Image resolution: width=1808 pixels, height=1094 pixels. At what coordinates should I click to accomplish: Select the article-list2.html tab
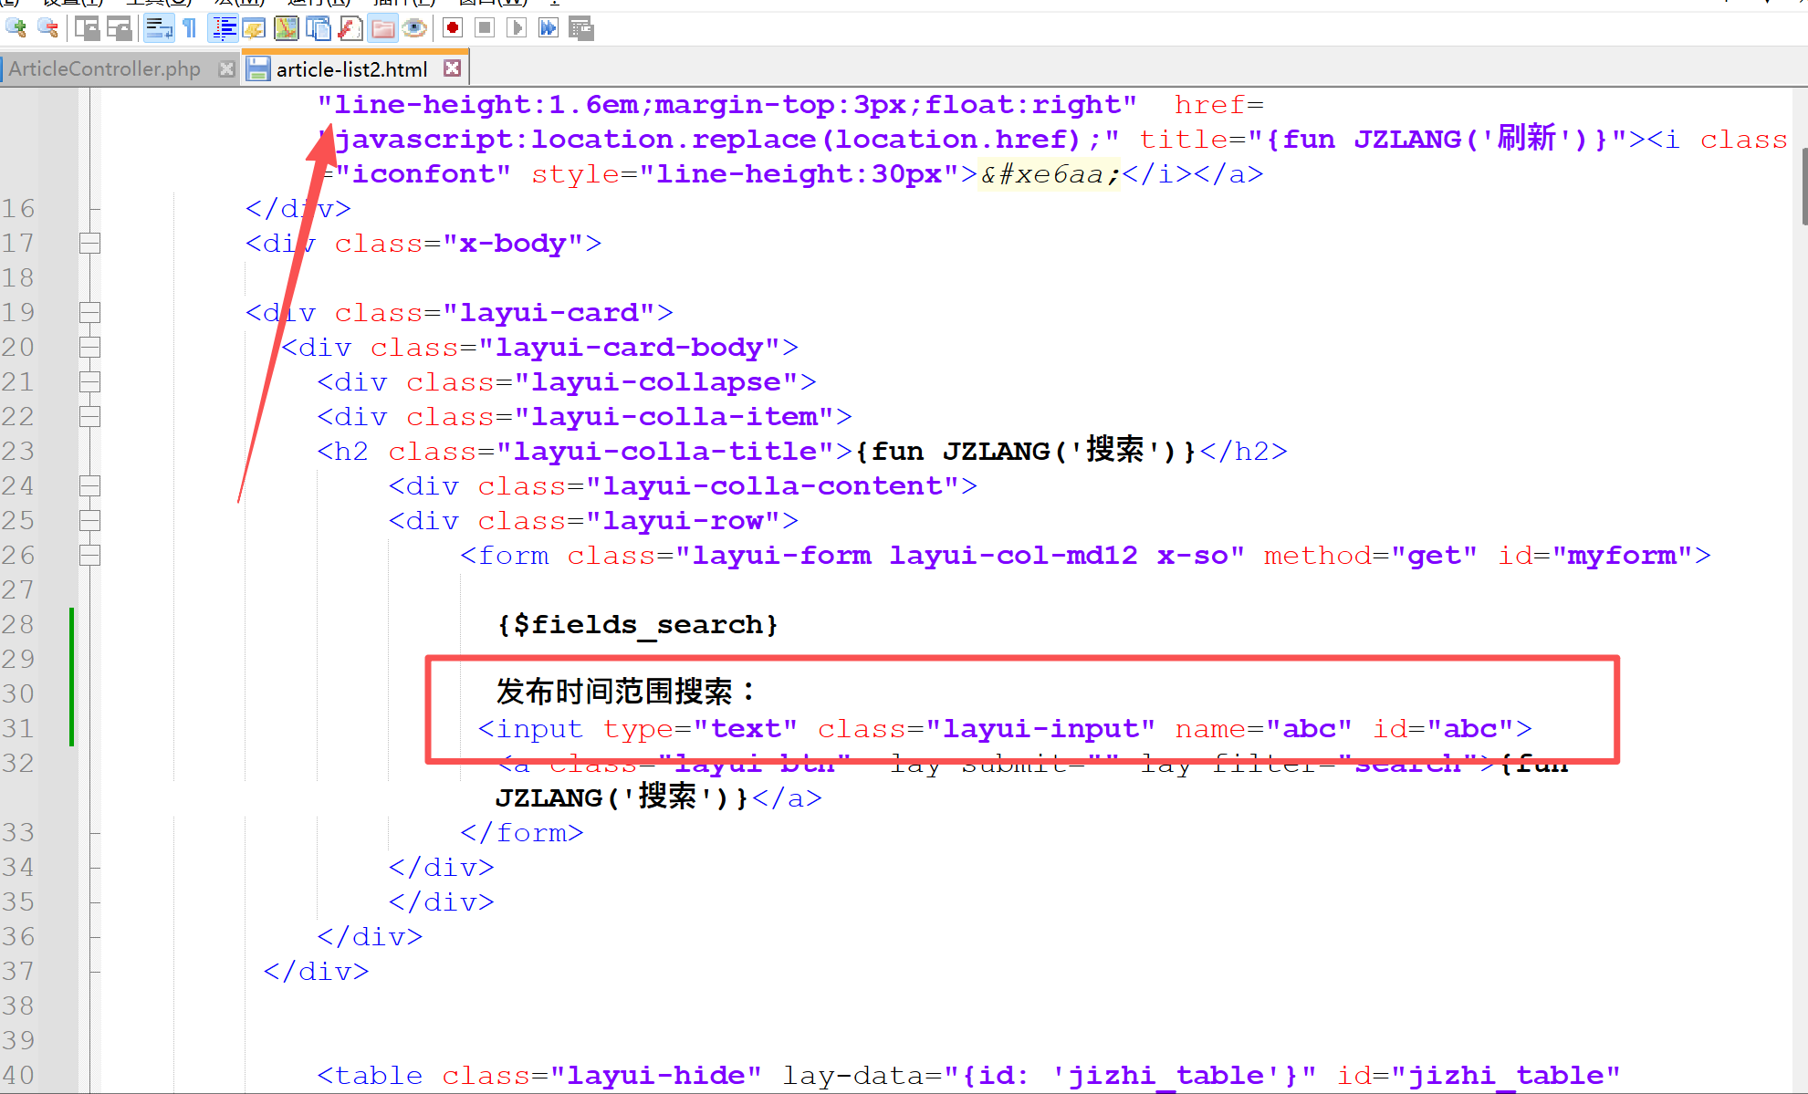(x=351, y=69)
